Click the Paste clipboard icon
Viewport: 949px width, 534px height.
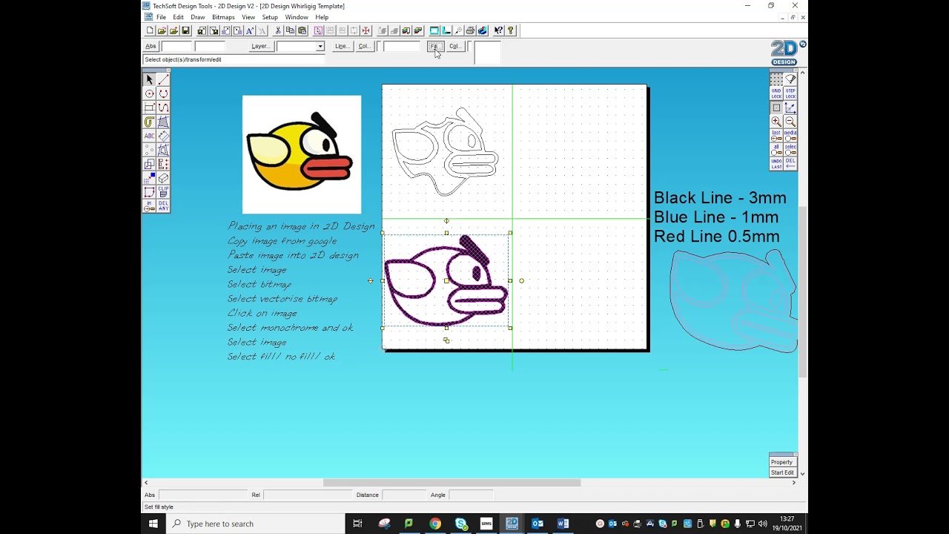pos(302,30)
